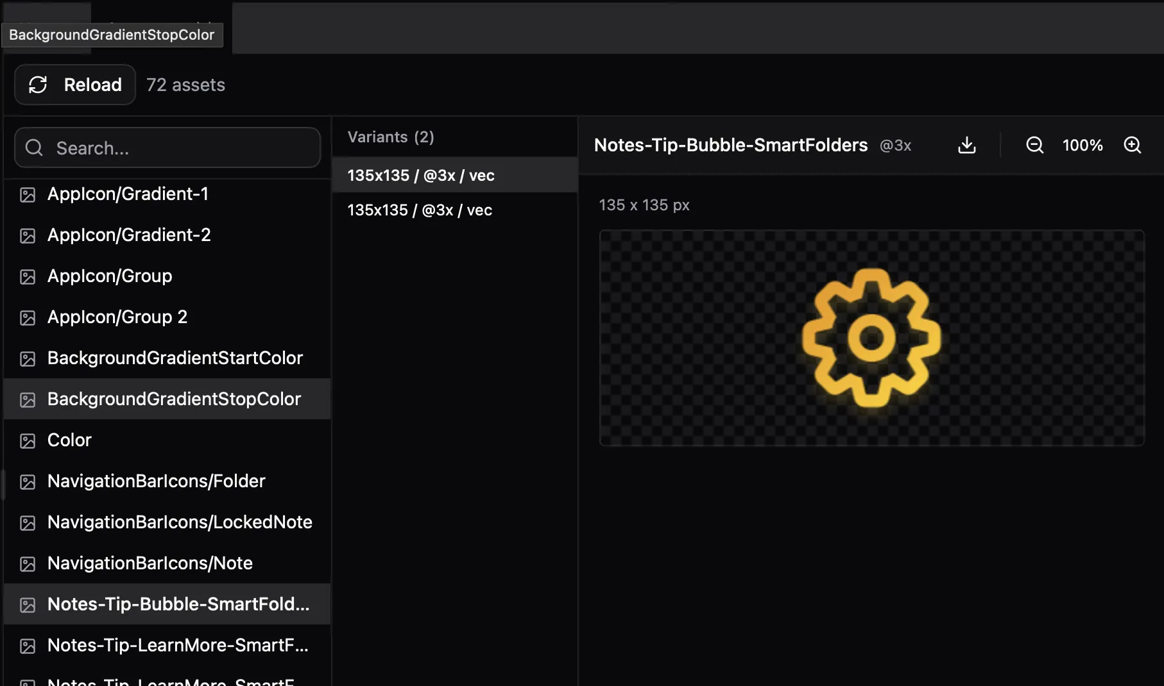Click the gear image preview
Screen dimensions: 1164x686
[871, 338]
